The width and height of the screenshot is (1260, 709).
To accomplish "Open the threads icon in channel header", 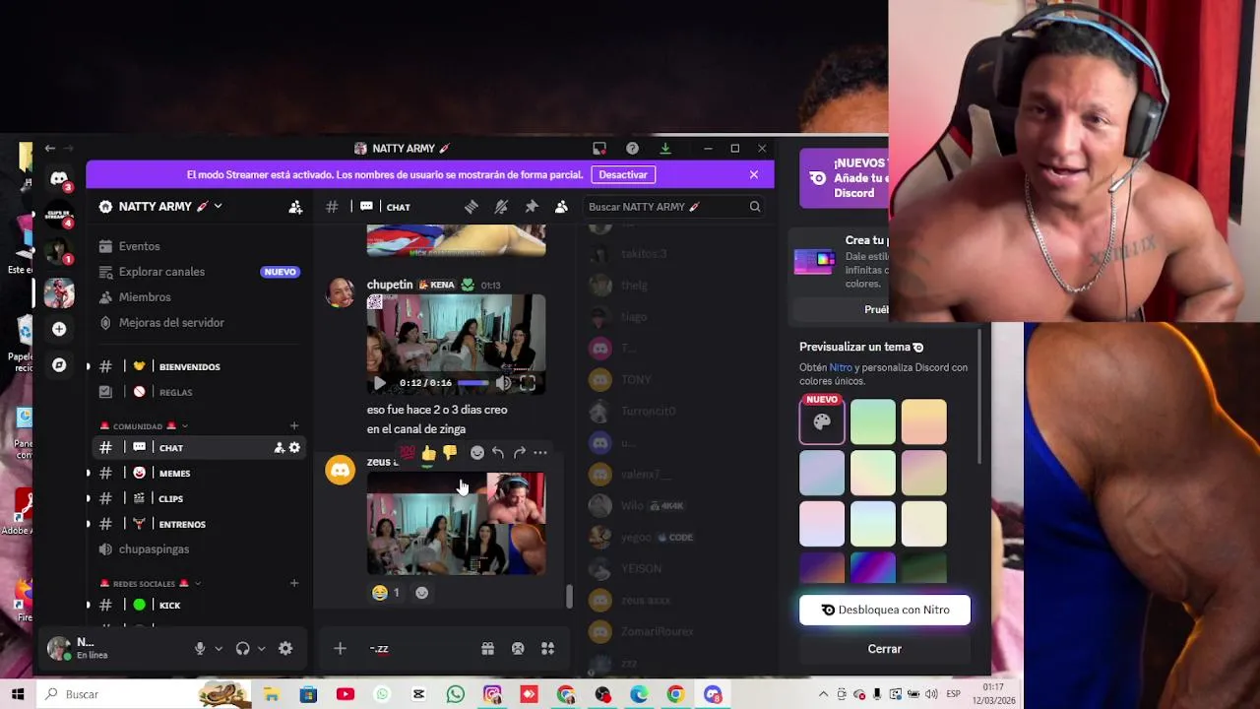I will (472, 207).
